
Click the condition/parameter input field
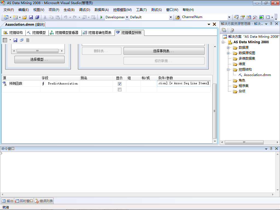pyautogui.click(x=183, y=83)
